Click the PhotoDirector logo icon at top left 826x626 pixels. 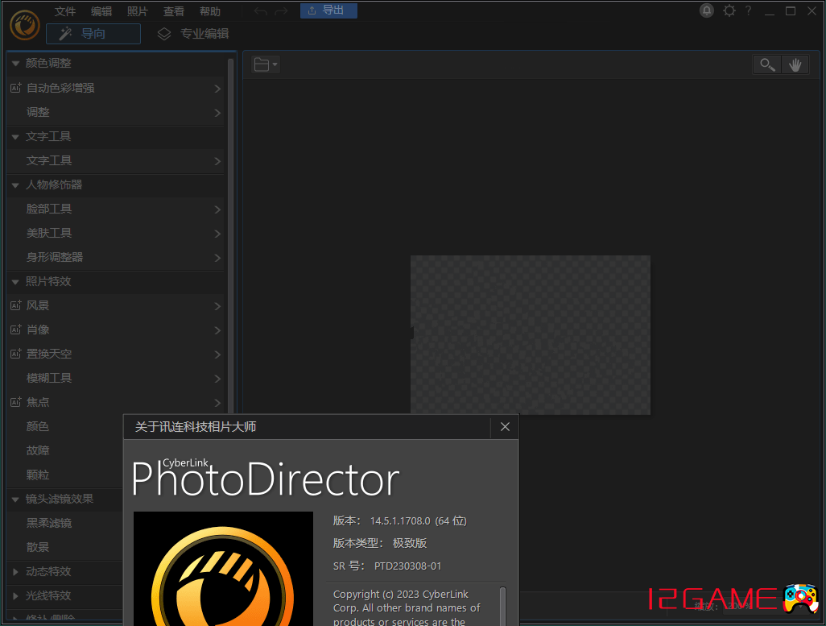click(x=25, y=24)
